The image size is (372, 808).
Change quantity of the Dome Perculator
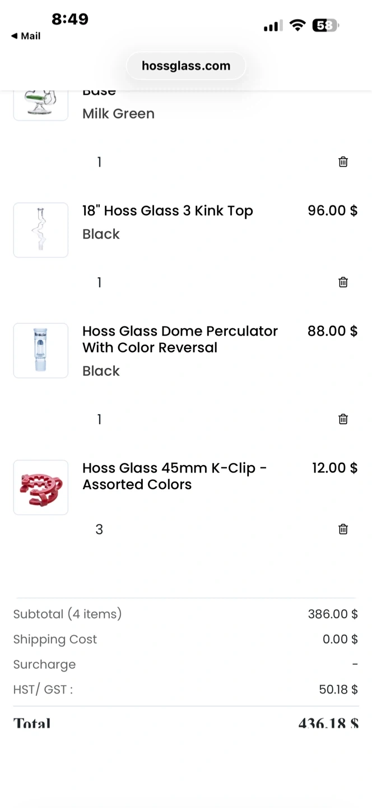(99, 419)
